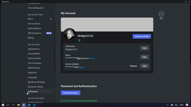
Task: Open Voice & Video settings
Action: [x=40, y=58]
